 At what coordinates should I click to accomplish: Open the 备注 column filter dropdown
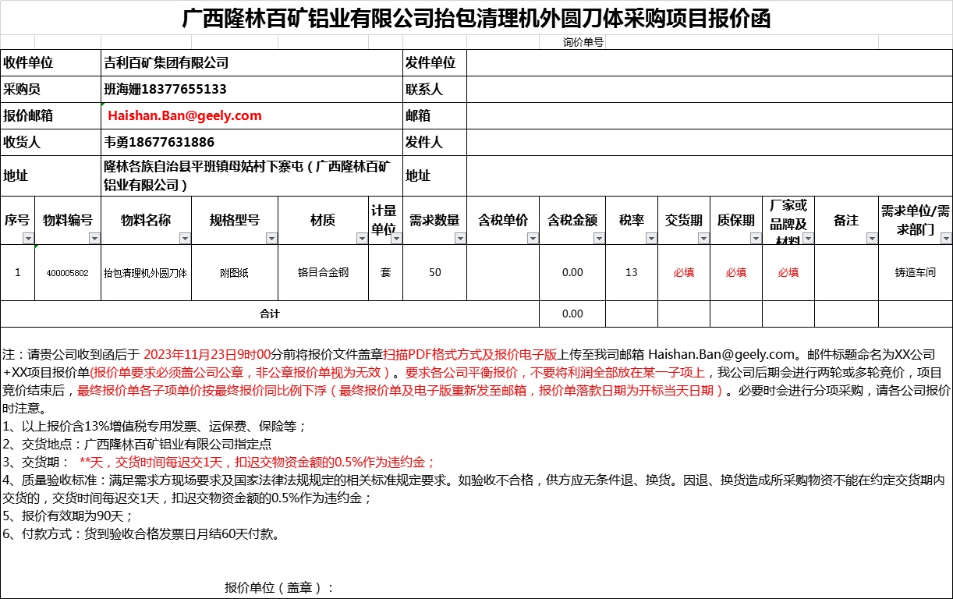[872, 239]
